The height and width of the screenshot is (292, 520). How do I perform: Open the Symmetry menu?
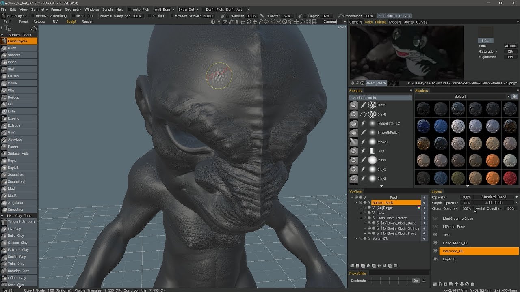coord(39,9)
